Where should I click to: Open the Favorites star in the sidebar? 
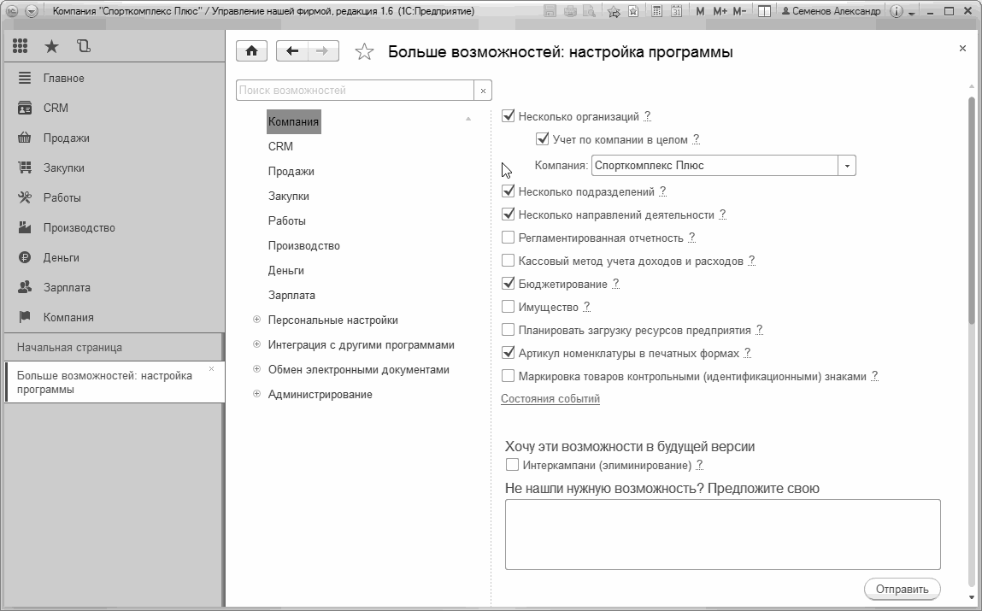pos(51,45)
